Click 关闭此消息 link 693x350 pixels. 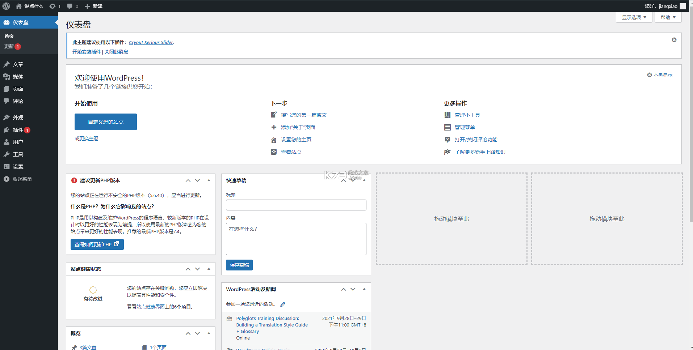point(116,52)
